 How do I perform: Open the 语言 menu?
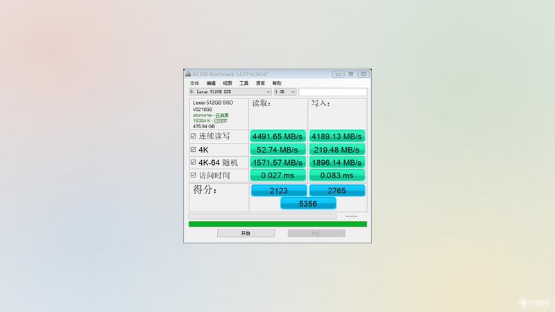tap(260, 83)
